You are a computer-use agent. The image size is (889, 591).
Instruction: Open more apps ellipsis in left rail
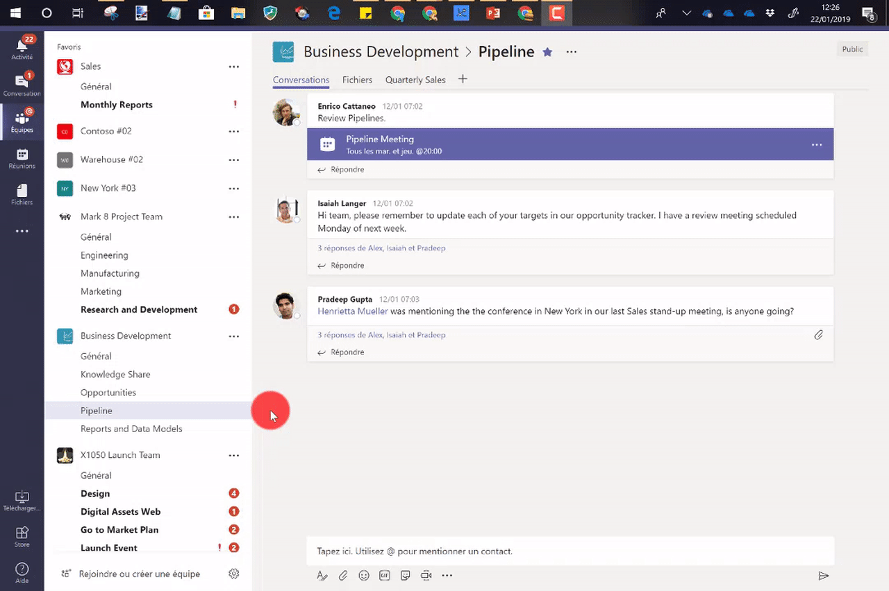(22, 231)
